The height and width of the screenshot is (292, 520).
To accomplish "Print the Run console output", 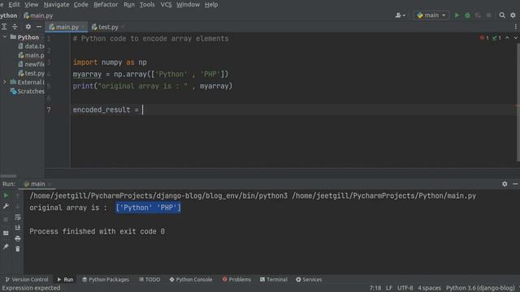I will coord(18,238).
